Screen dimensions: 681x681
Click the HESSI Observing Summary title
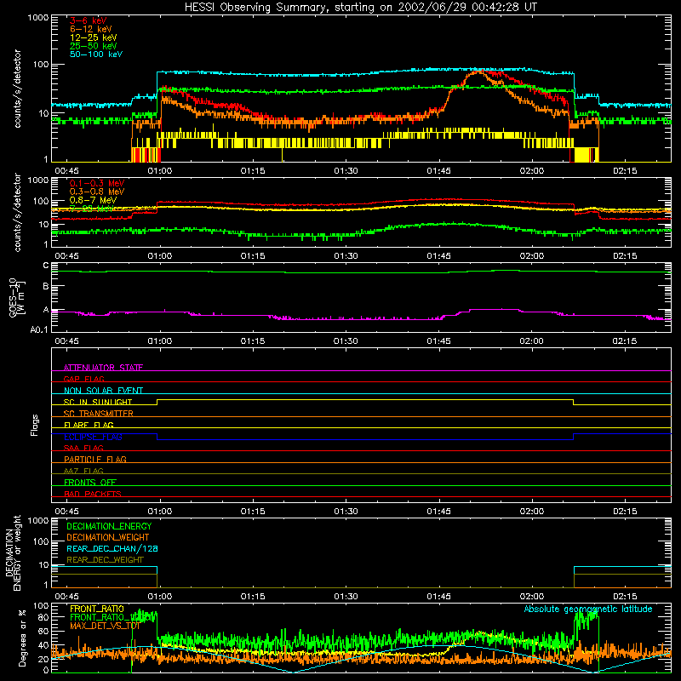360,8
